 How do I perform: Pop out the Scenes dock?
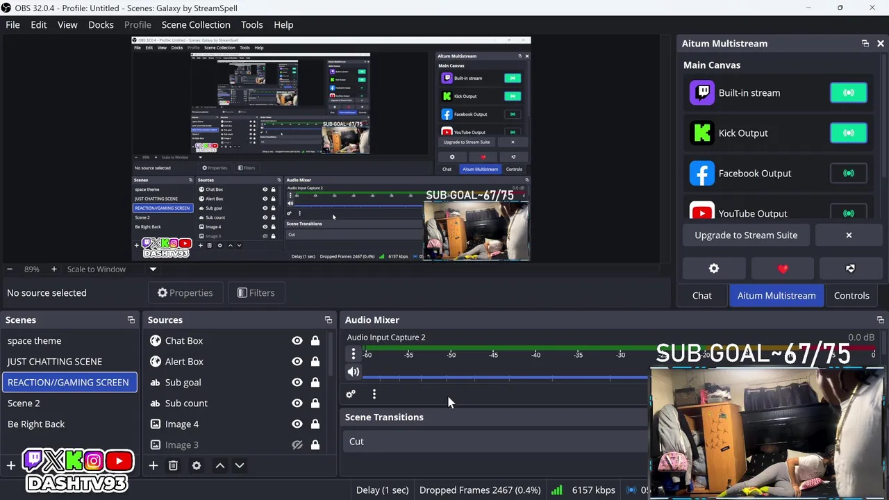pos(131,319)
